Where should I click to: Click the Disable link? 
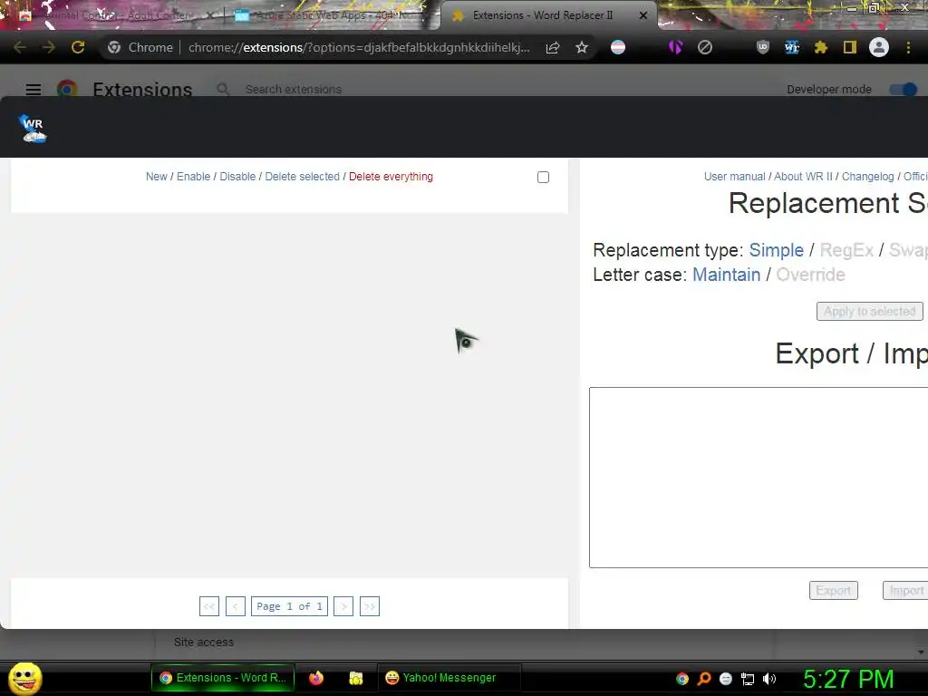[237, 177]
